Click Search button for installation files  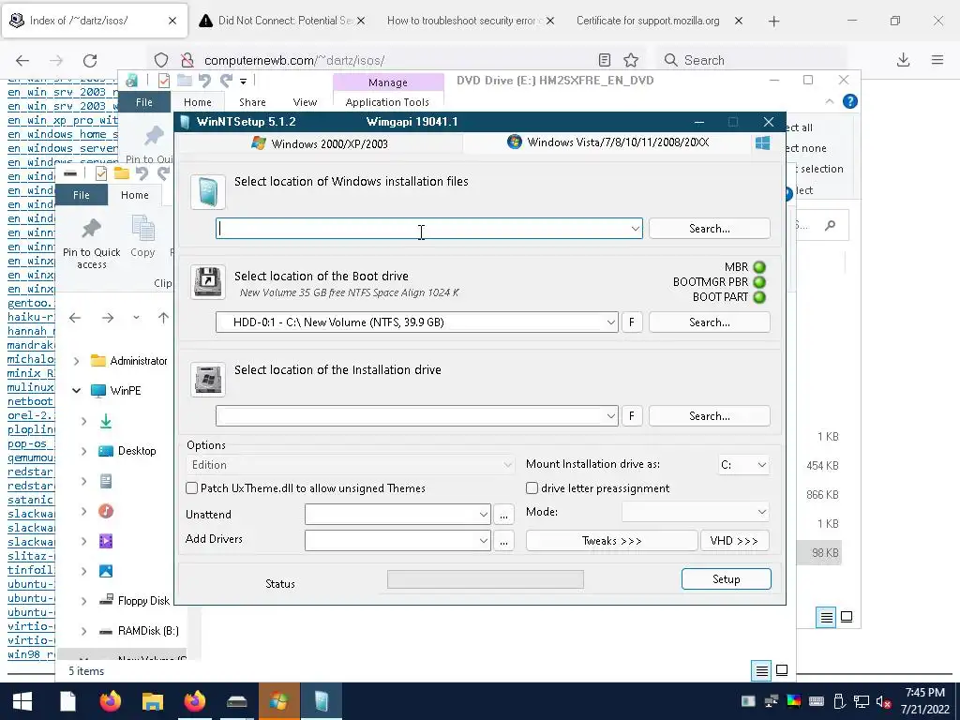[x=709, y=229]
